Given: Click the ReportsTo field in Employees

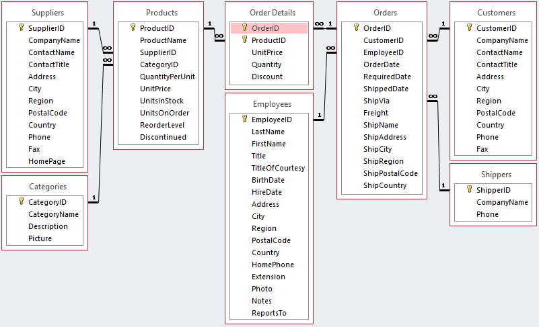Looking at the screenshot, I should pos(268,313).
